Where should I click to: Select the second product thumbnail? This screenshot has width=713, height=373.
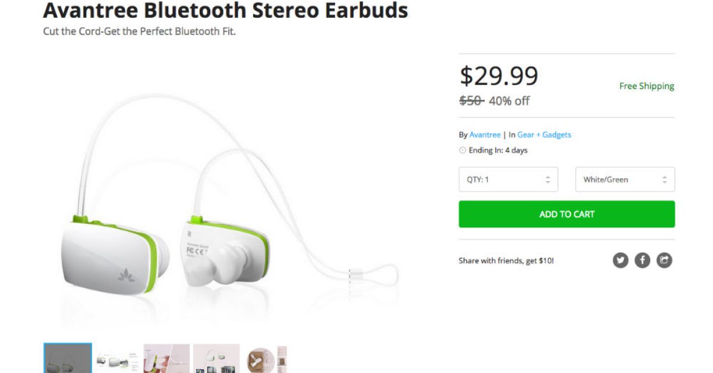[117, 359]
